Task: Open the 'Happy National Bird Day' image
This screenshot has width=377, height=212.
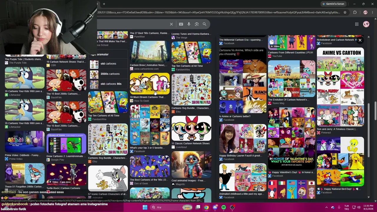Action: click(340, 162)
